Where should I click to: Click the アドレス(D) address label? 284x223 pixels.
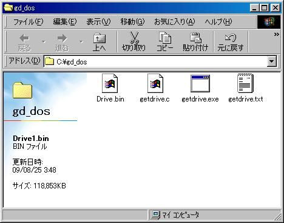tap(24, 61)
